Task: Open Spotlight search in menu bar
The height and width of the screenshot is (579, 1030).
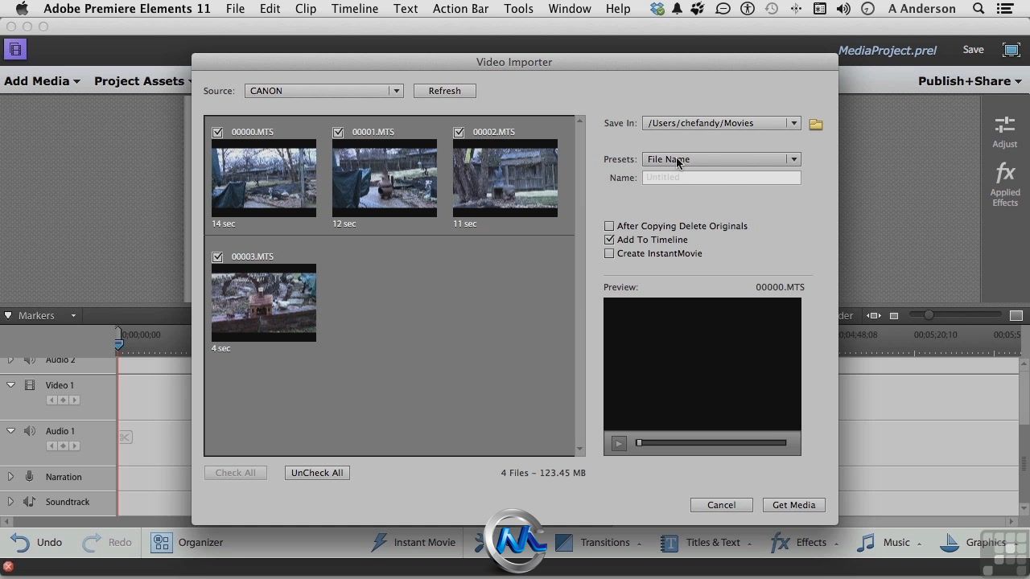Action: coord(978,9)
